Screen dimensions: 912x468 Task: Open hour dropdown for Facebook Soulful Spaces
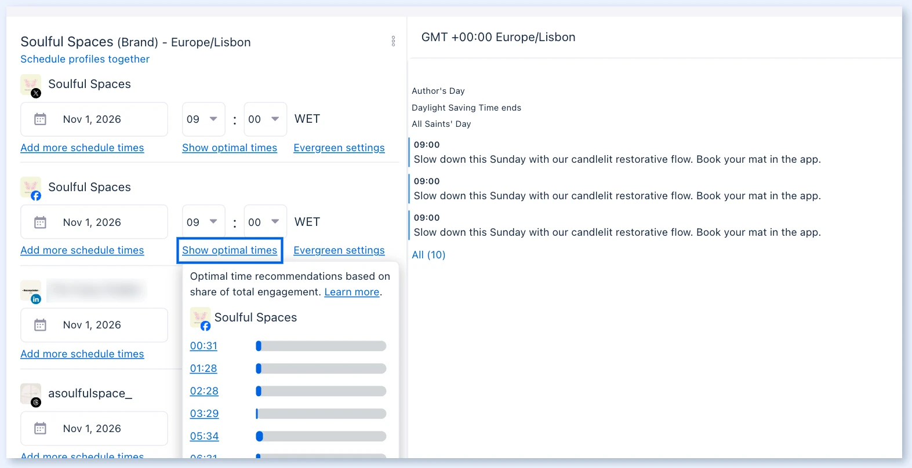tap(204, 222)
